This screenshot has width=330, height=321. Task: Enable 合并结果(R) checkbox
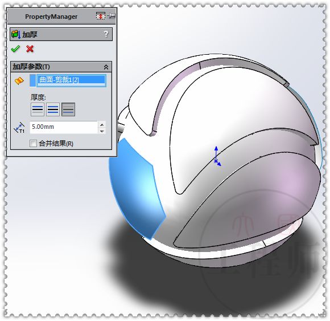pyautogui.click(x=33, y=144)
